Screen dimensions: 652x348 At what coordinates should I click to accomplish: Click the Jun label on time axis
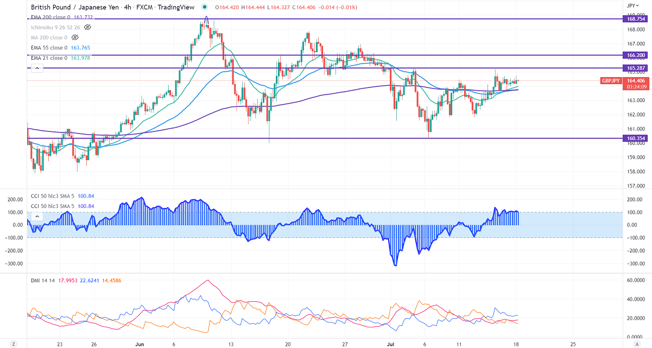[x=140, y=344]
